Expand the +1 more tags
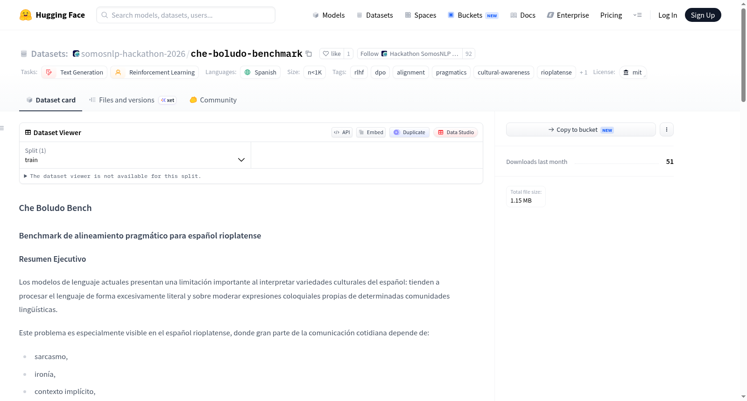Image resolution: width=747 pixels, height=401 pixels. click(x=584, y=72)
